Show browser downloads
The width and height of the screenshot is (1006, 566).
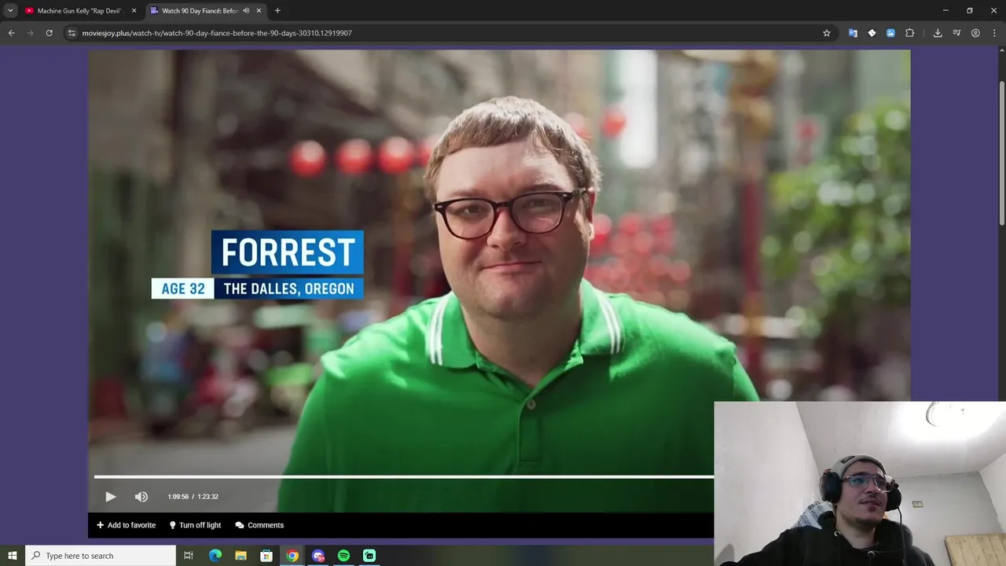click(938, 33)
